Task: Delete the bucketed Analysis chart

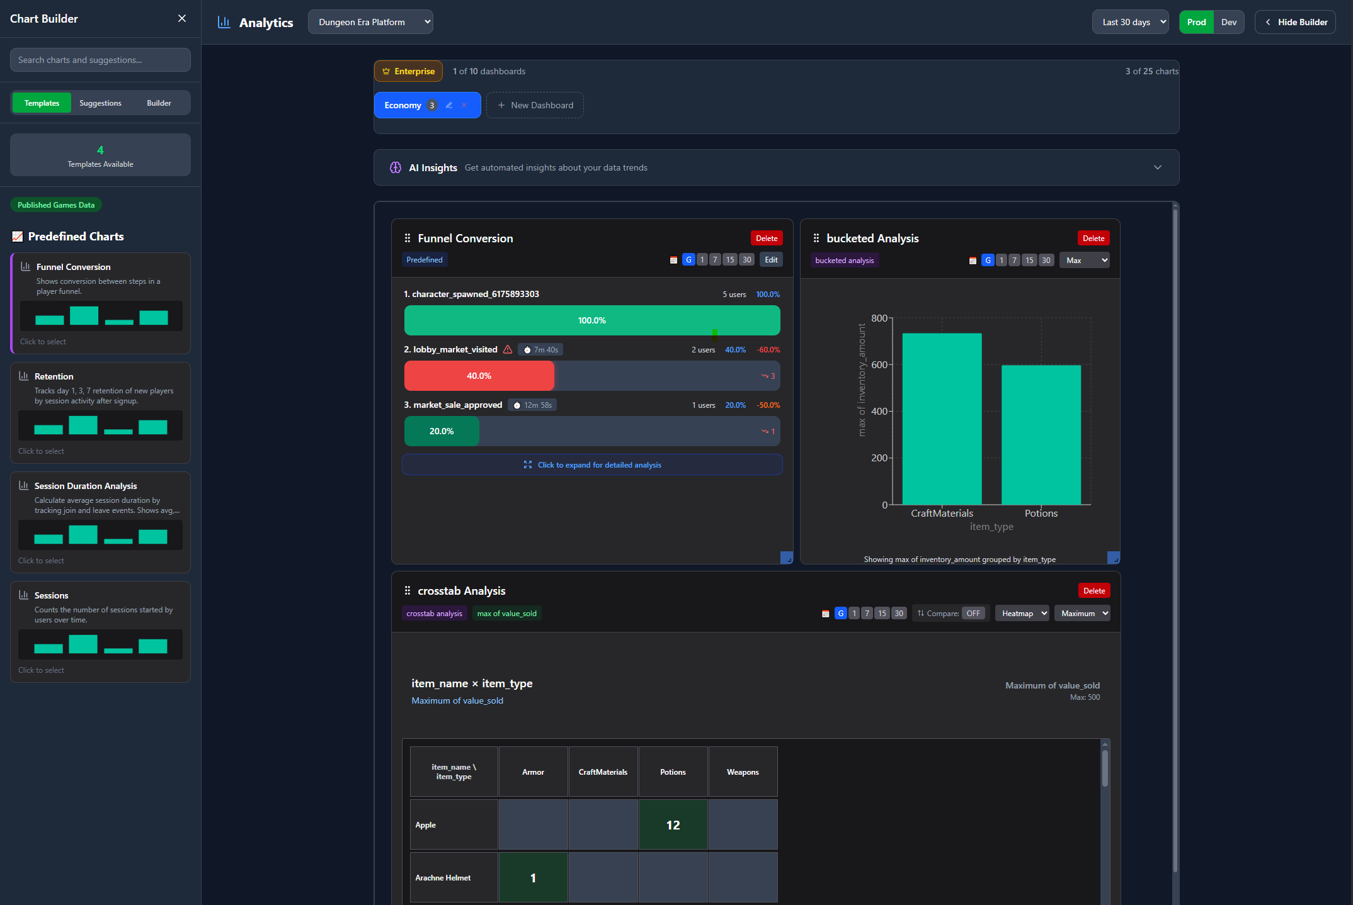Action: 1093,238
